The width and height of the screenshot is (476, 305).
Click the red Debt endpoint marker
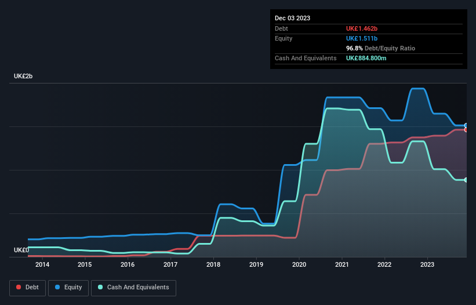click(x=466, y=130)
